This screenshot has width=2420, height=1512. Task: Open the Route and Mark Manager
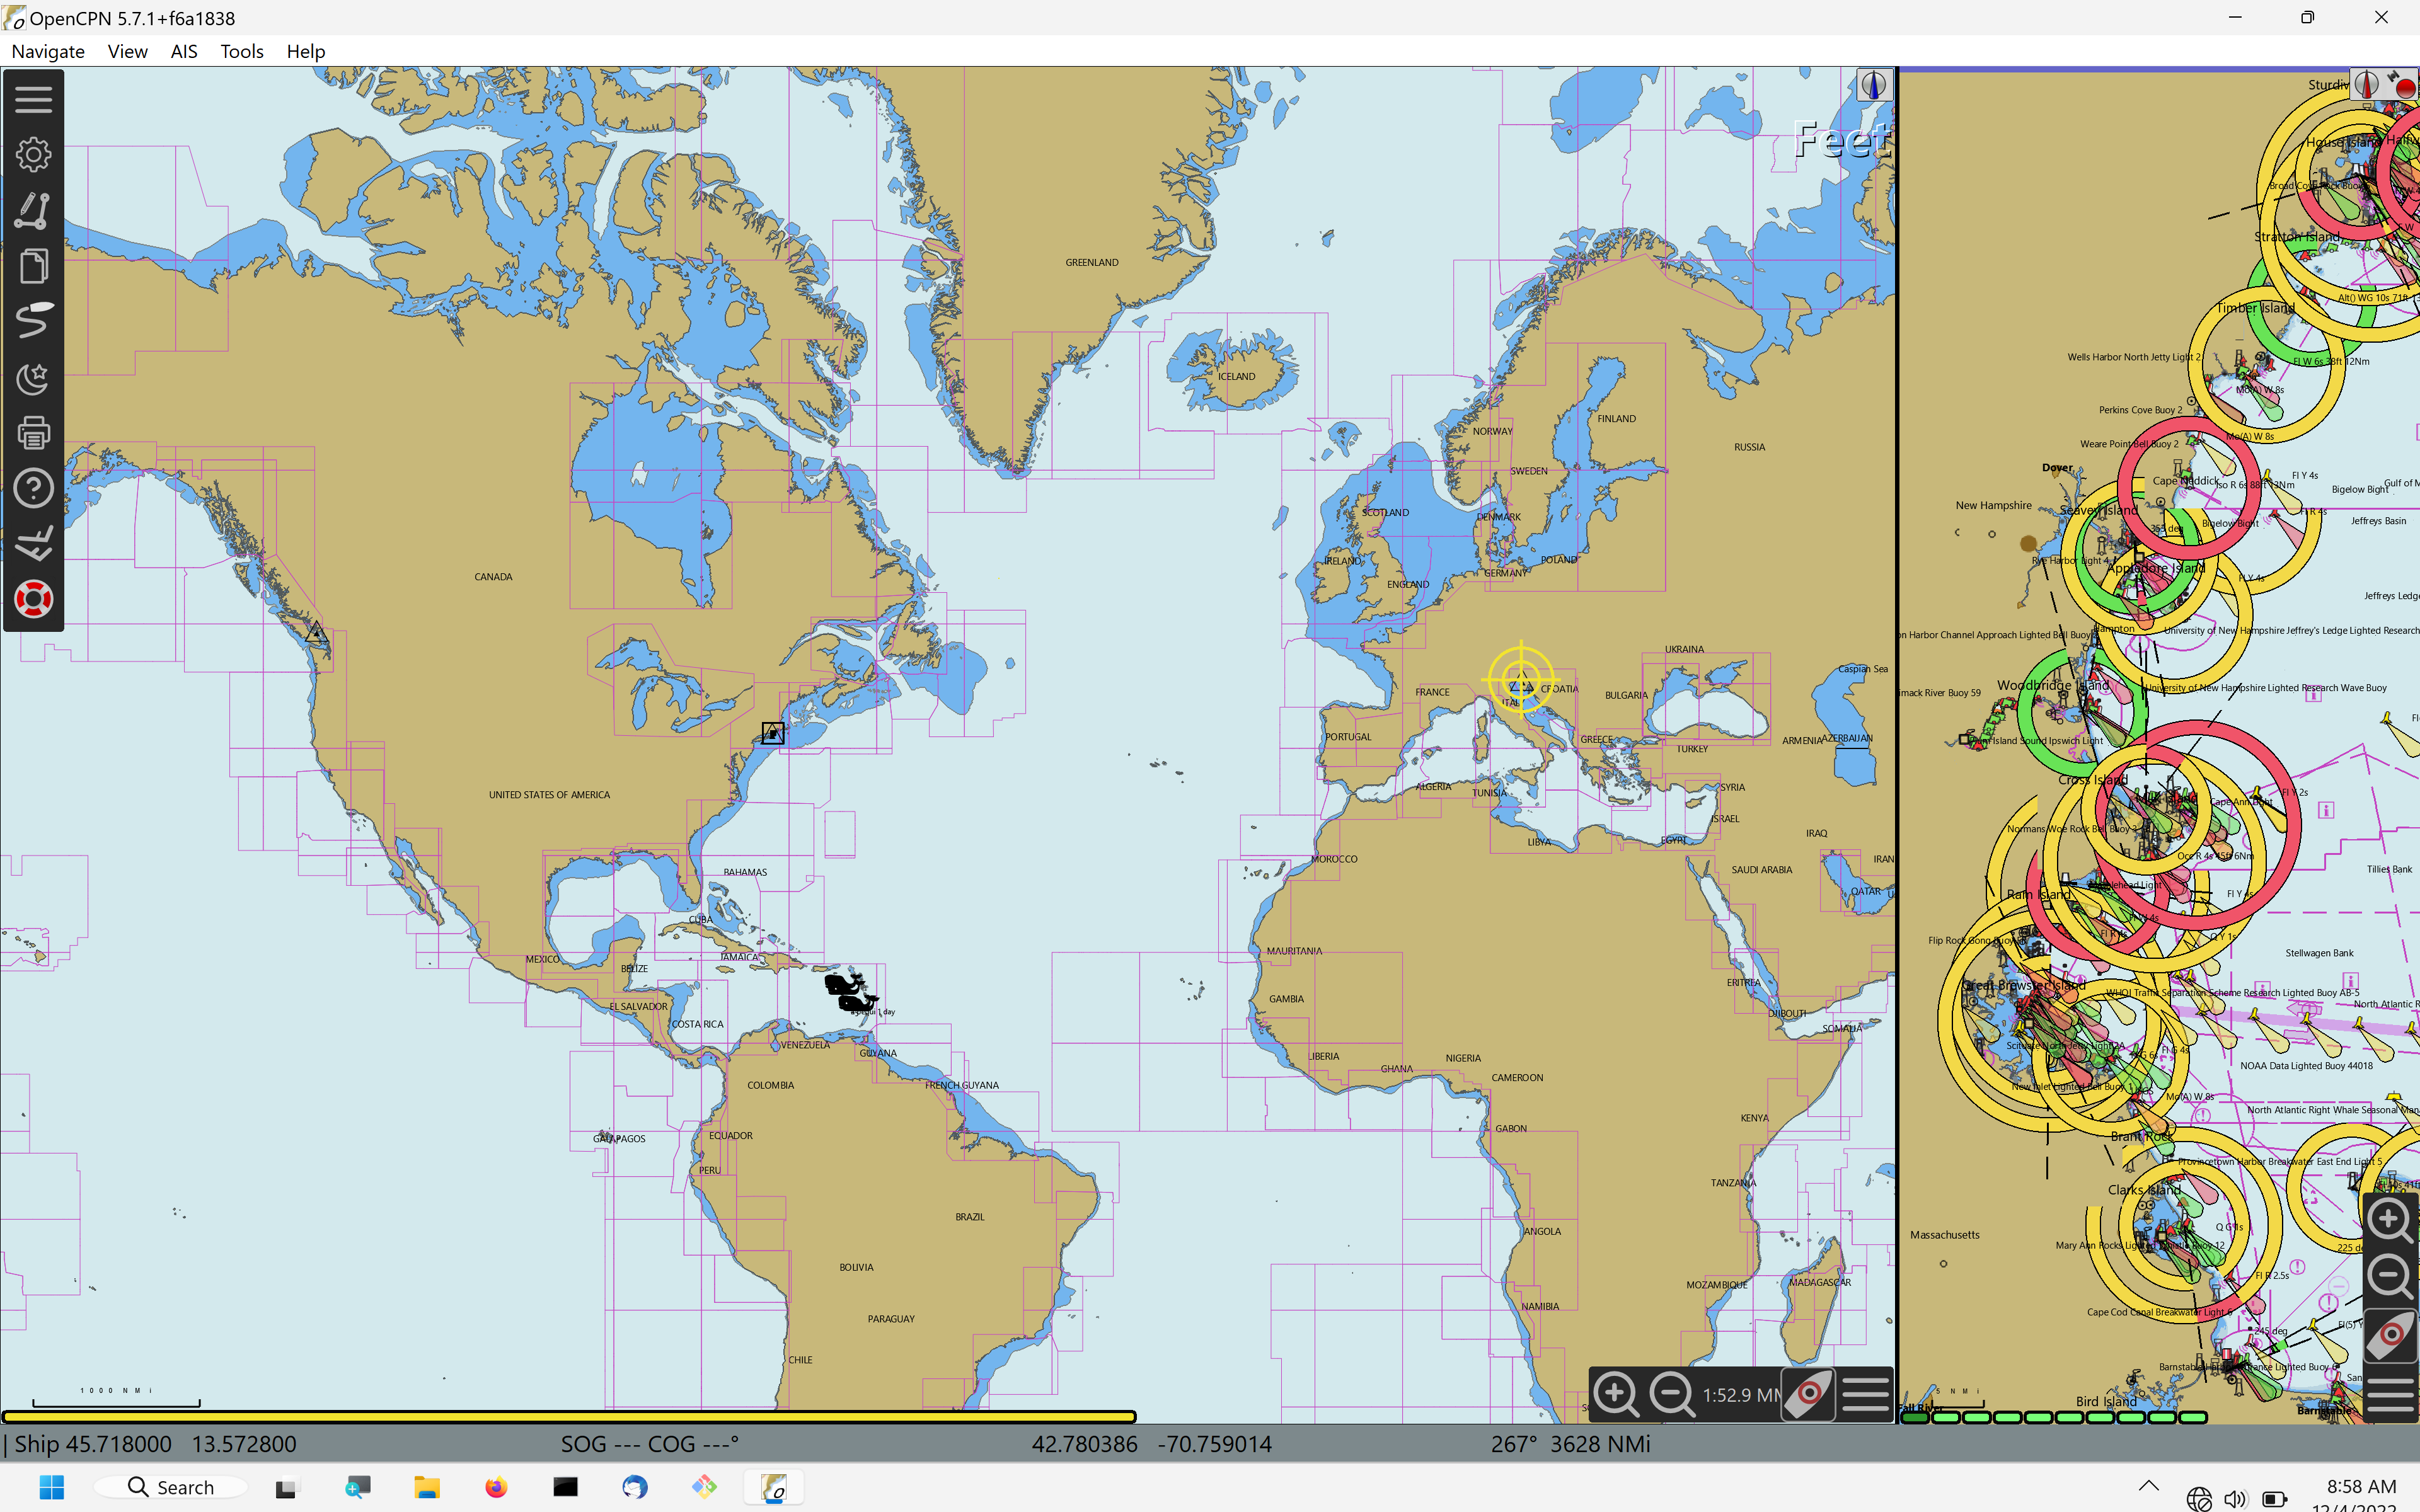33,265
